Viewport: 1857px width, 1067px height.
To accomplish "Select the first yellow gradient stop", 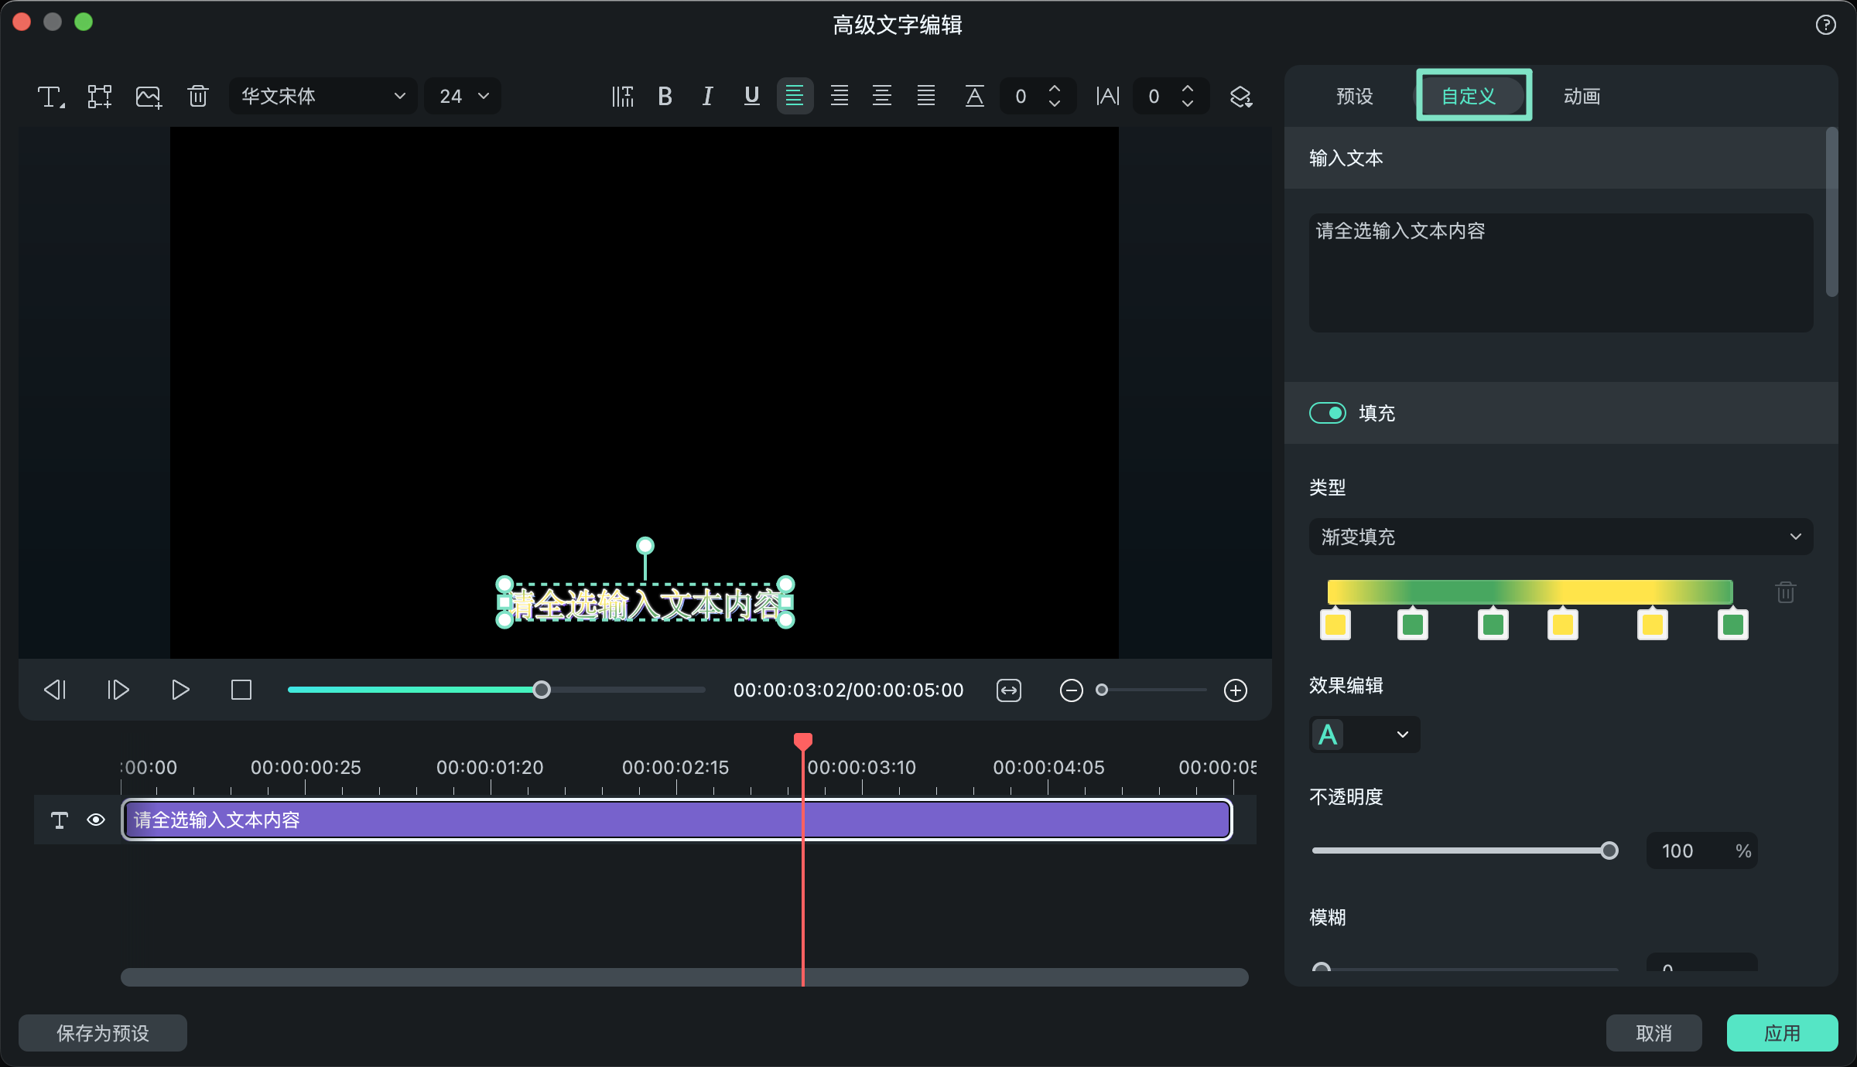I will click(1335, 625).
